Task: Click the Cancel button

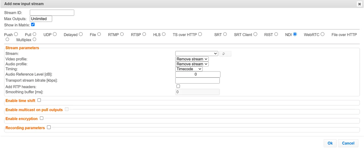Action: [348, 143]
